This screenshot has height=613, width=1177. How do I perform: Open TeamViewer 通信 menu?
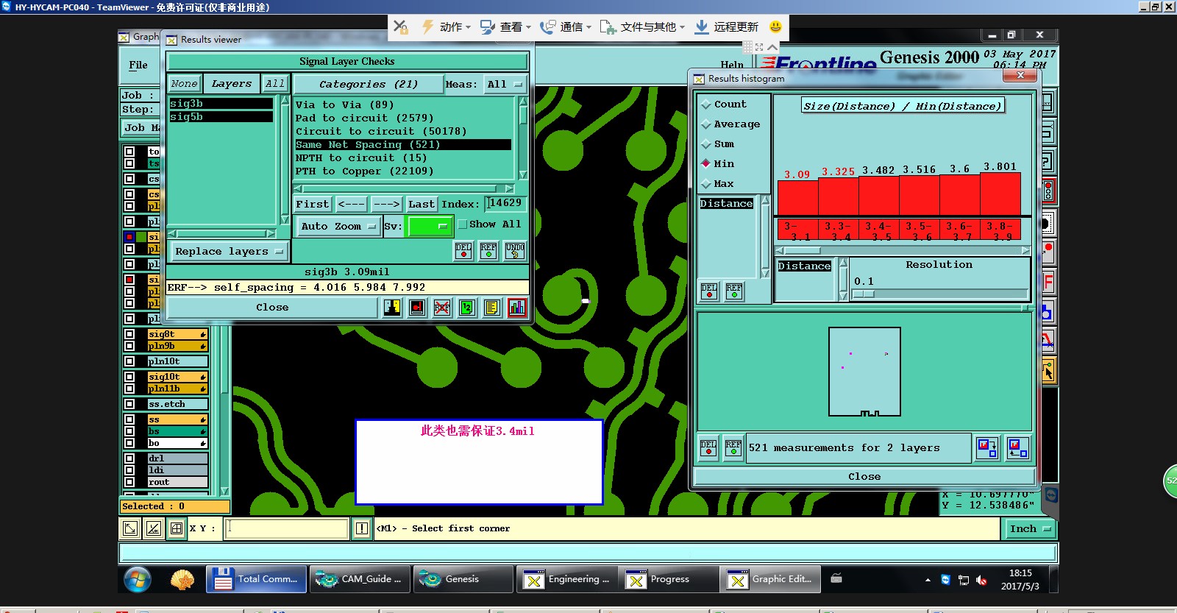coord(566,26)
